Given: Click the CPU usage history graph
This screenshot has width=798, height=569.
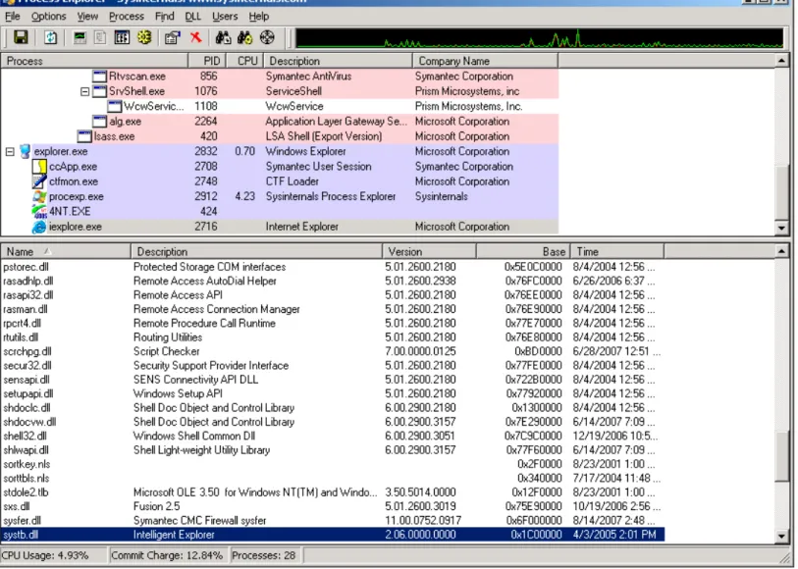Looking at the screenshot, I should click(539, 38).
